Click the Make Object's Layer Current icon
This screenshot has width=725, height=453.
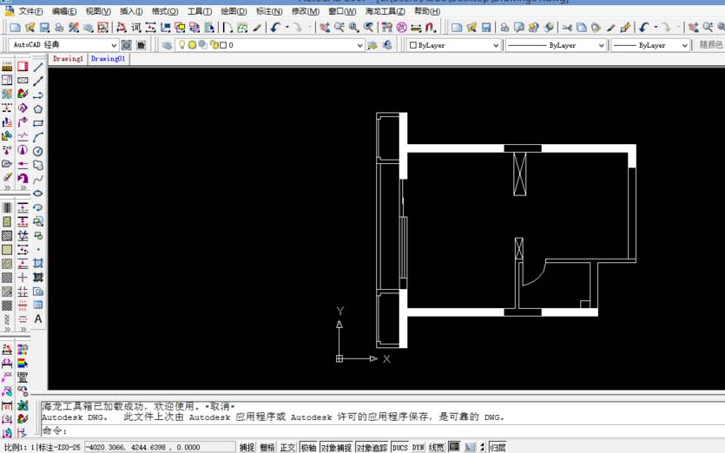click(x=372, y=45)
